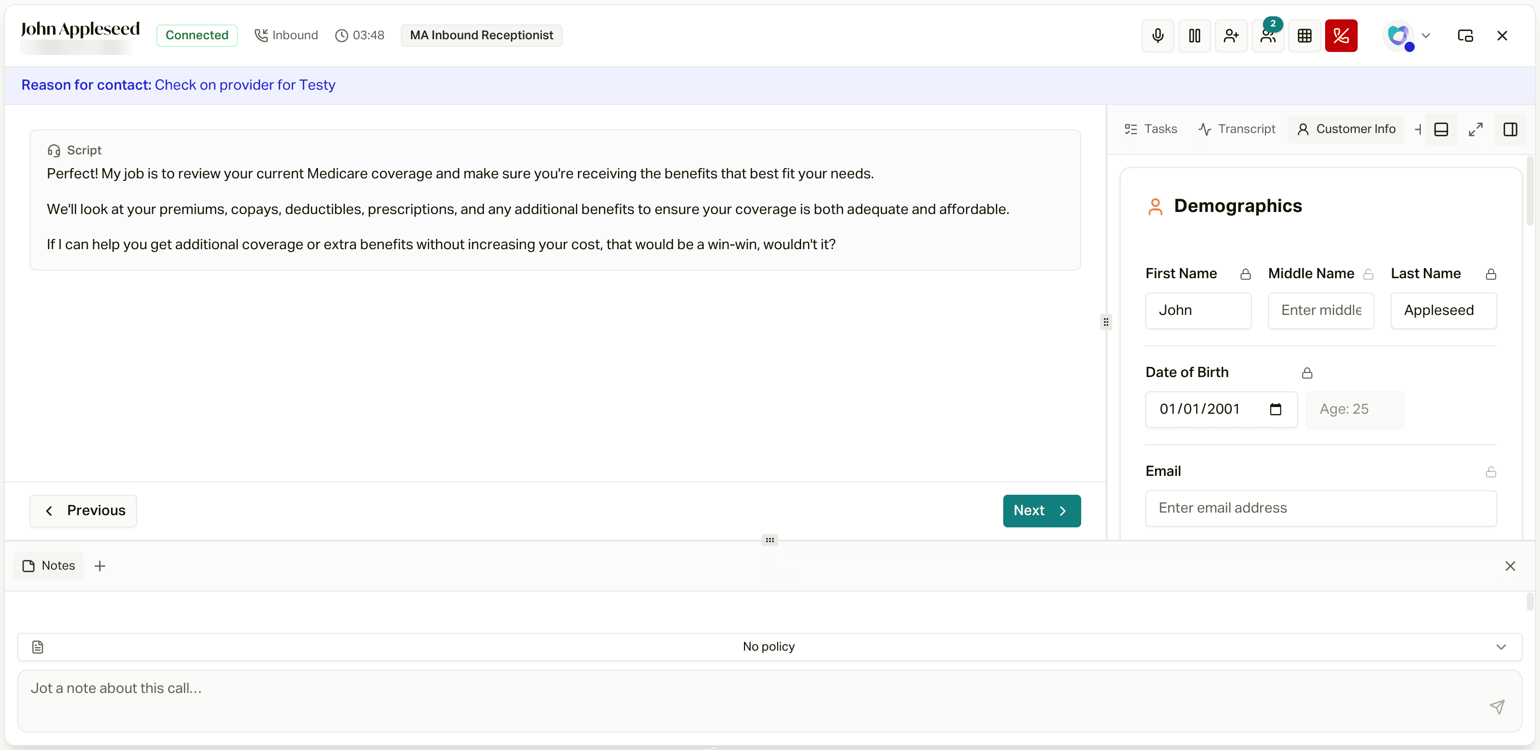Click the call note text area
Viewport: 1540px width, 750px height.
click(769, 701)
